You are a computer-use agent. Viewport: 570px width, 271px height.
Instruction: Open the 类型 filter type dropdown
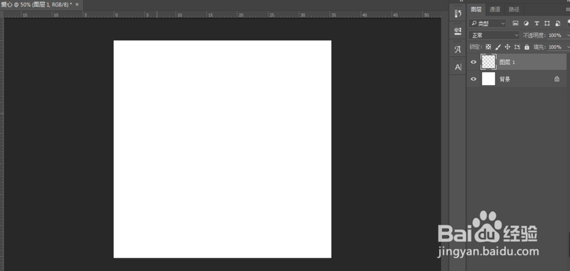pos(487,23)
